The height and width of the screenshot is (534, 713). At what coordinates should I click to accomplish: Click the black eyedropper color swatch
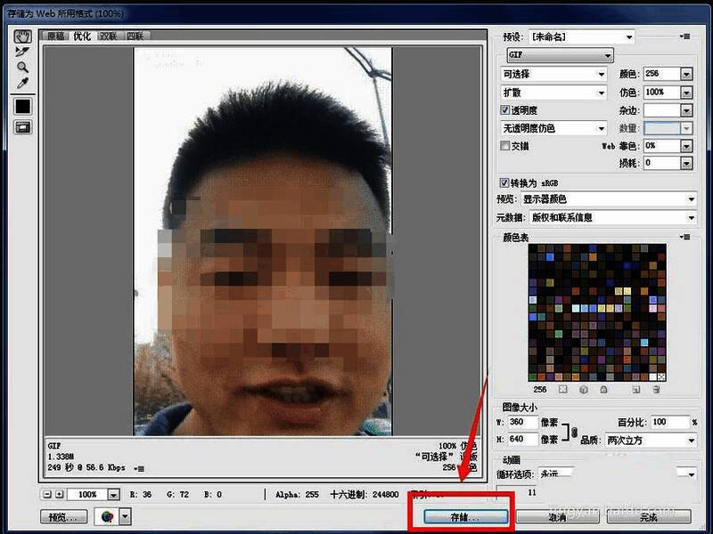[22, 106]
